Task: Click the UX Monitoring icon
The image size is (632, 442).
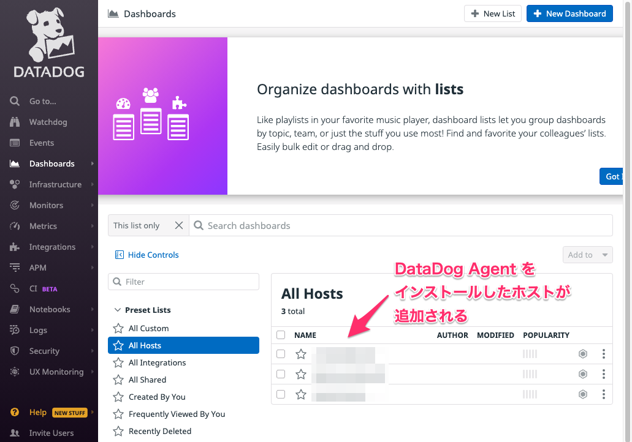Action: point(15,372)
